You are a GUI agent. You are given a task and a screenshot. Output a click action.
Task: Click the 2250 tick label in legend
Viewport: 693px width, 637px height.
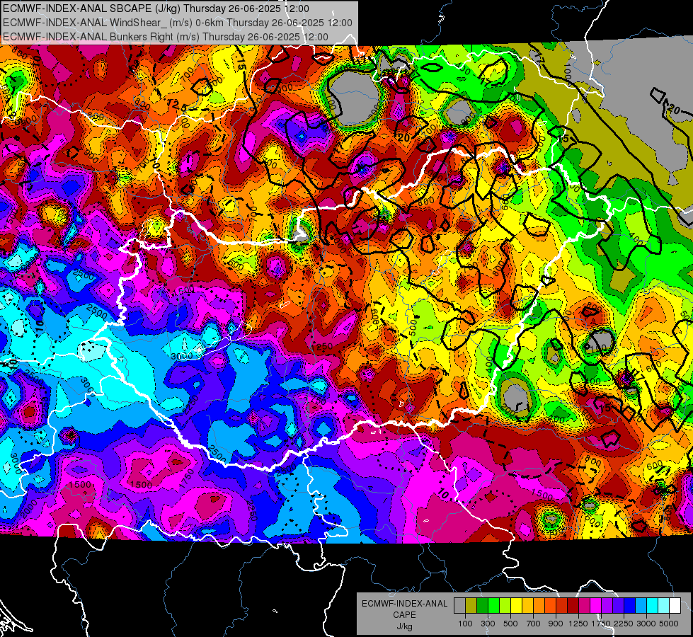[x=624, y=624]
